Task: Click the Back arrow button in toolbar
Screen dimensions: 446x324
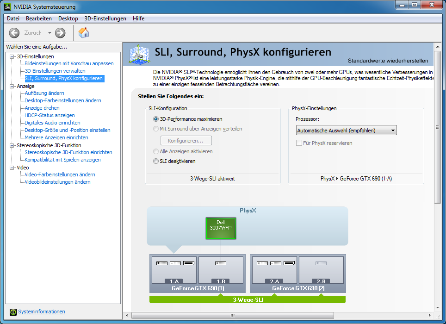Action: 14,33
